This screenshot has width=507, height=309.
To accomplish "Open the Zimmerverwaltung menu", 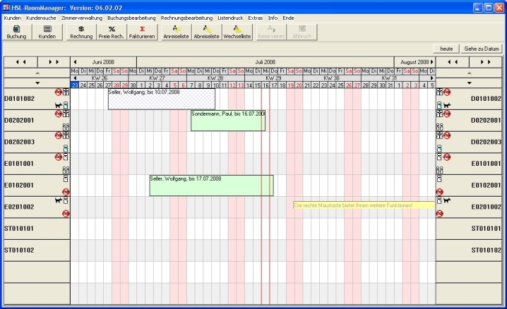I will pyautogui.click(x=82, y=17).
